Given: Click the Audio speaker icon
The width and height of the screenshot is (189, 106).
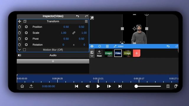Looking at the screenshot, I should [x=19, y=55].
